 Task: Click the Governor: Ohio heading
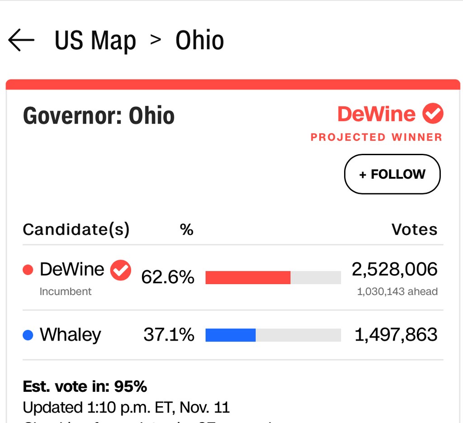pyautogui.click(x=99, y=116)
